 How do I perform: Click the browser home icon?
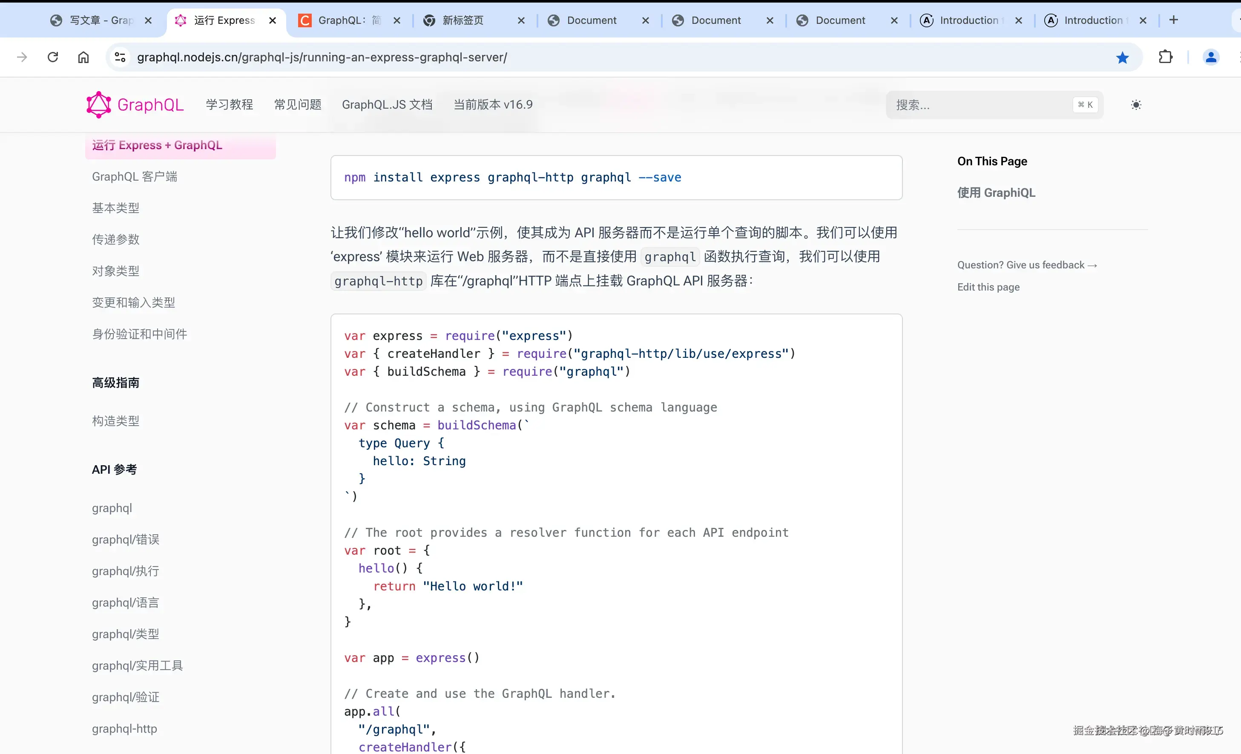[83, 58]
